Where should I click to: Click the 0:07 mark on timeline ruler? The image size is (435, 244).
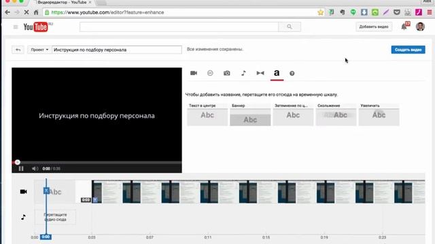pyautogui.click(x=150, y=237)
